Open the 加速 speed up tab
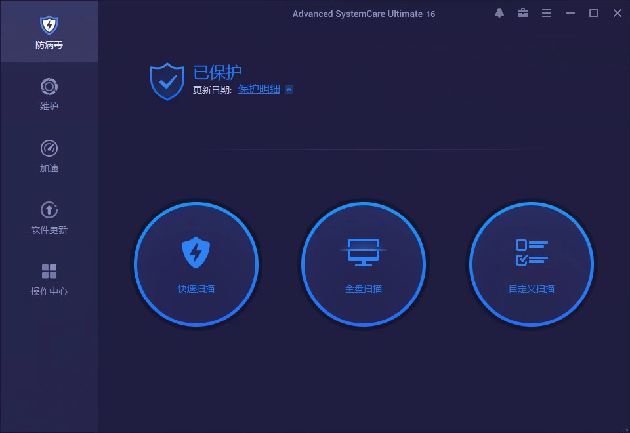The image size is (630, 433). click(49, 156)
